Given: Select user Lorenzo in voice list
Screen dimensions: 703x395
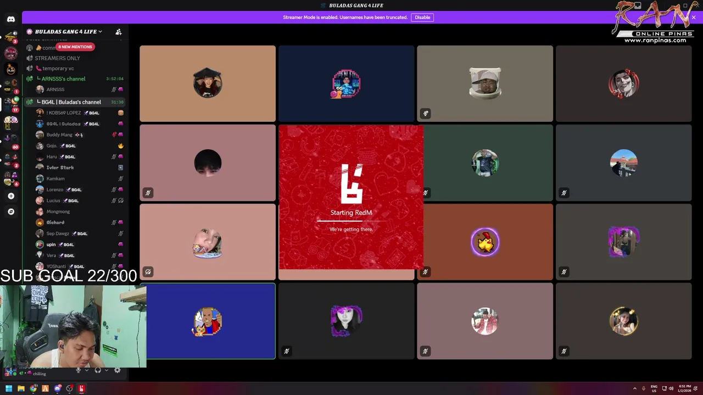Looking at the screenshot, I should coord(80,190).
